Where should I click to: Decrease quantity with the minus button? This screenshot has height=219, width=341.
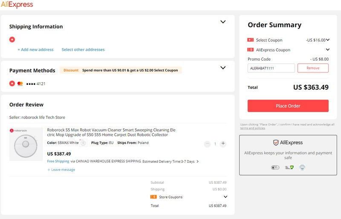click(x=207, y=144)
